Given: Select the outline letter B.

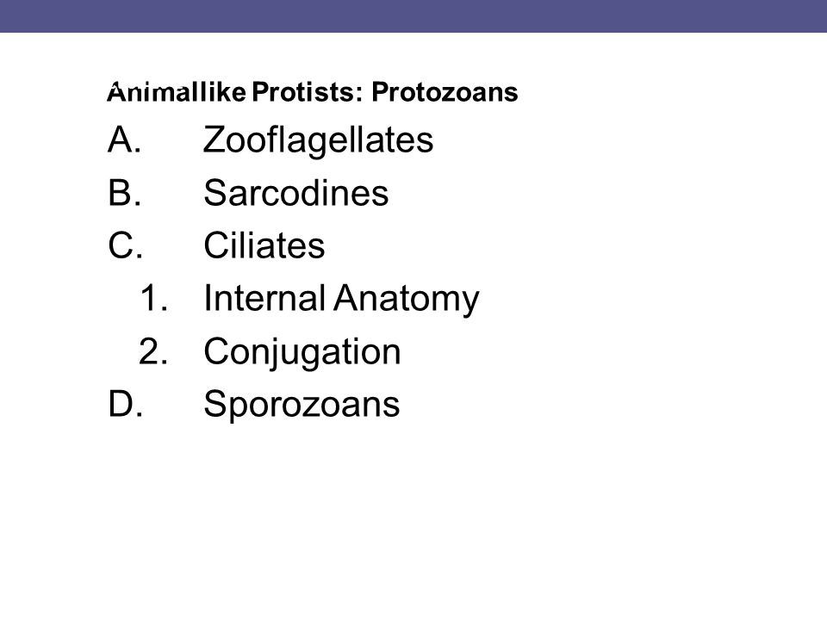Looking at the screenshot, I should click(124, 192).
